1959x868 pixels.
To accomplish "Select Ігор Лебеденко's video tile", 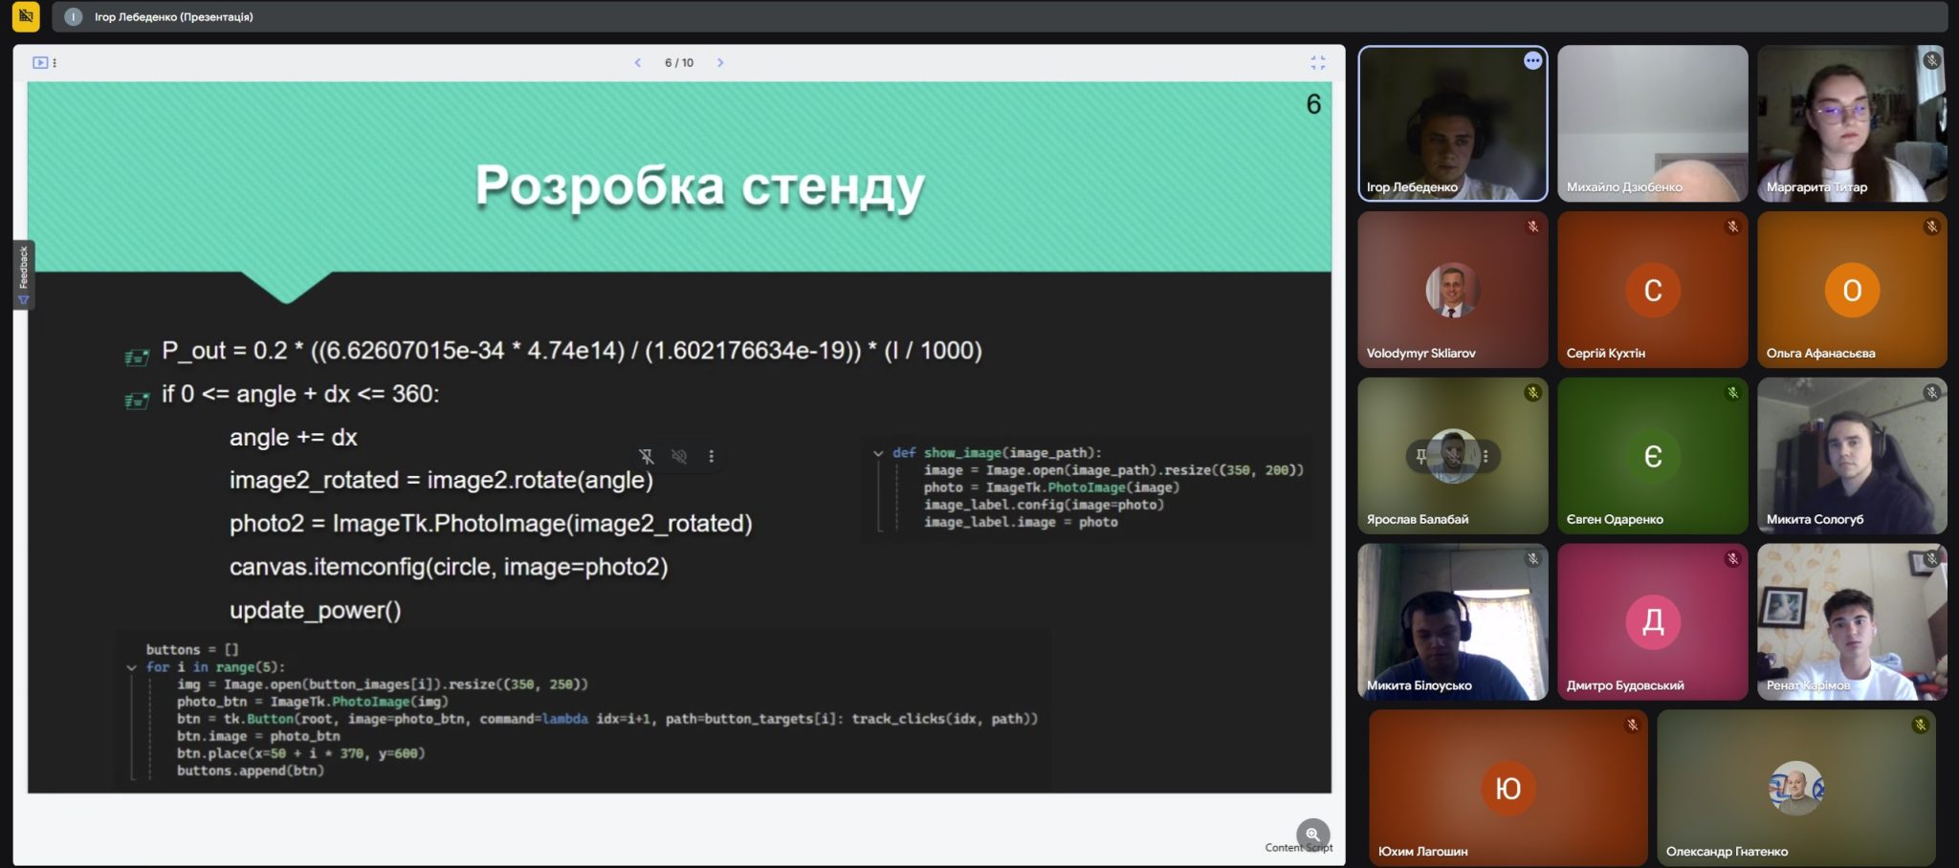I will 1452,123.
